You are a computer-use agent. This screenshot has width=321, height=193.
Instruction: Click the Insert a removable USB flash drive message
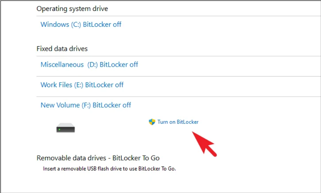[x=109, y=169]
